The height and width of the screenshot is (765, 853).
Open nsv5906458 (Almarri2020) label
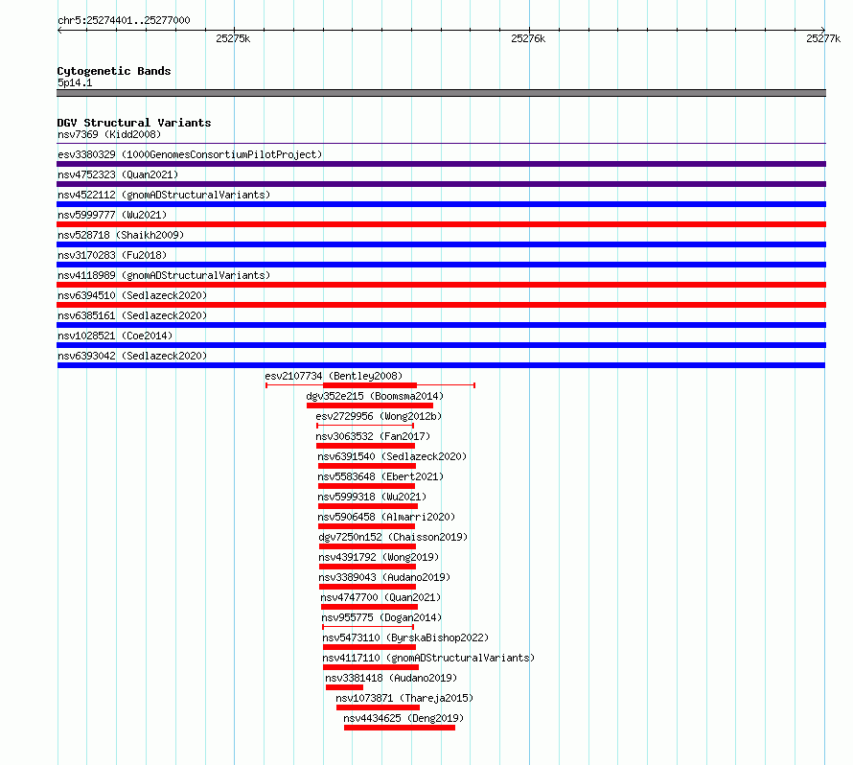point(386,517)
